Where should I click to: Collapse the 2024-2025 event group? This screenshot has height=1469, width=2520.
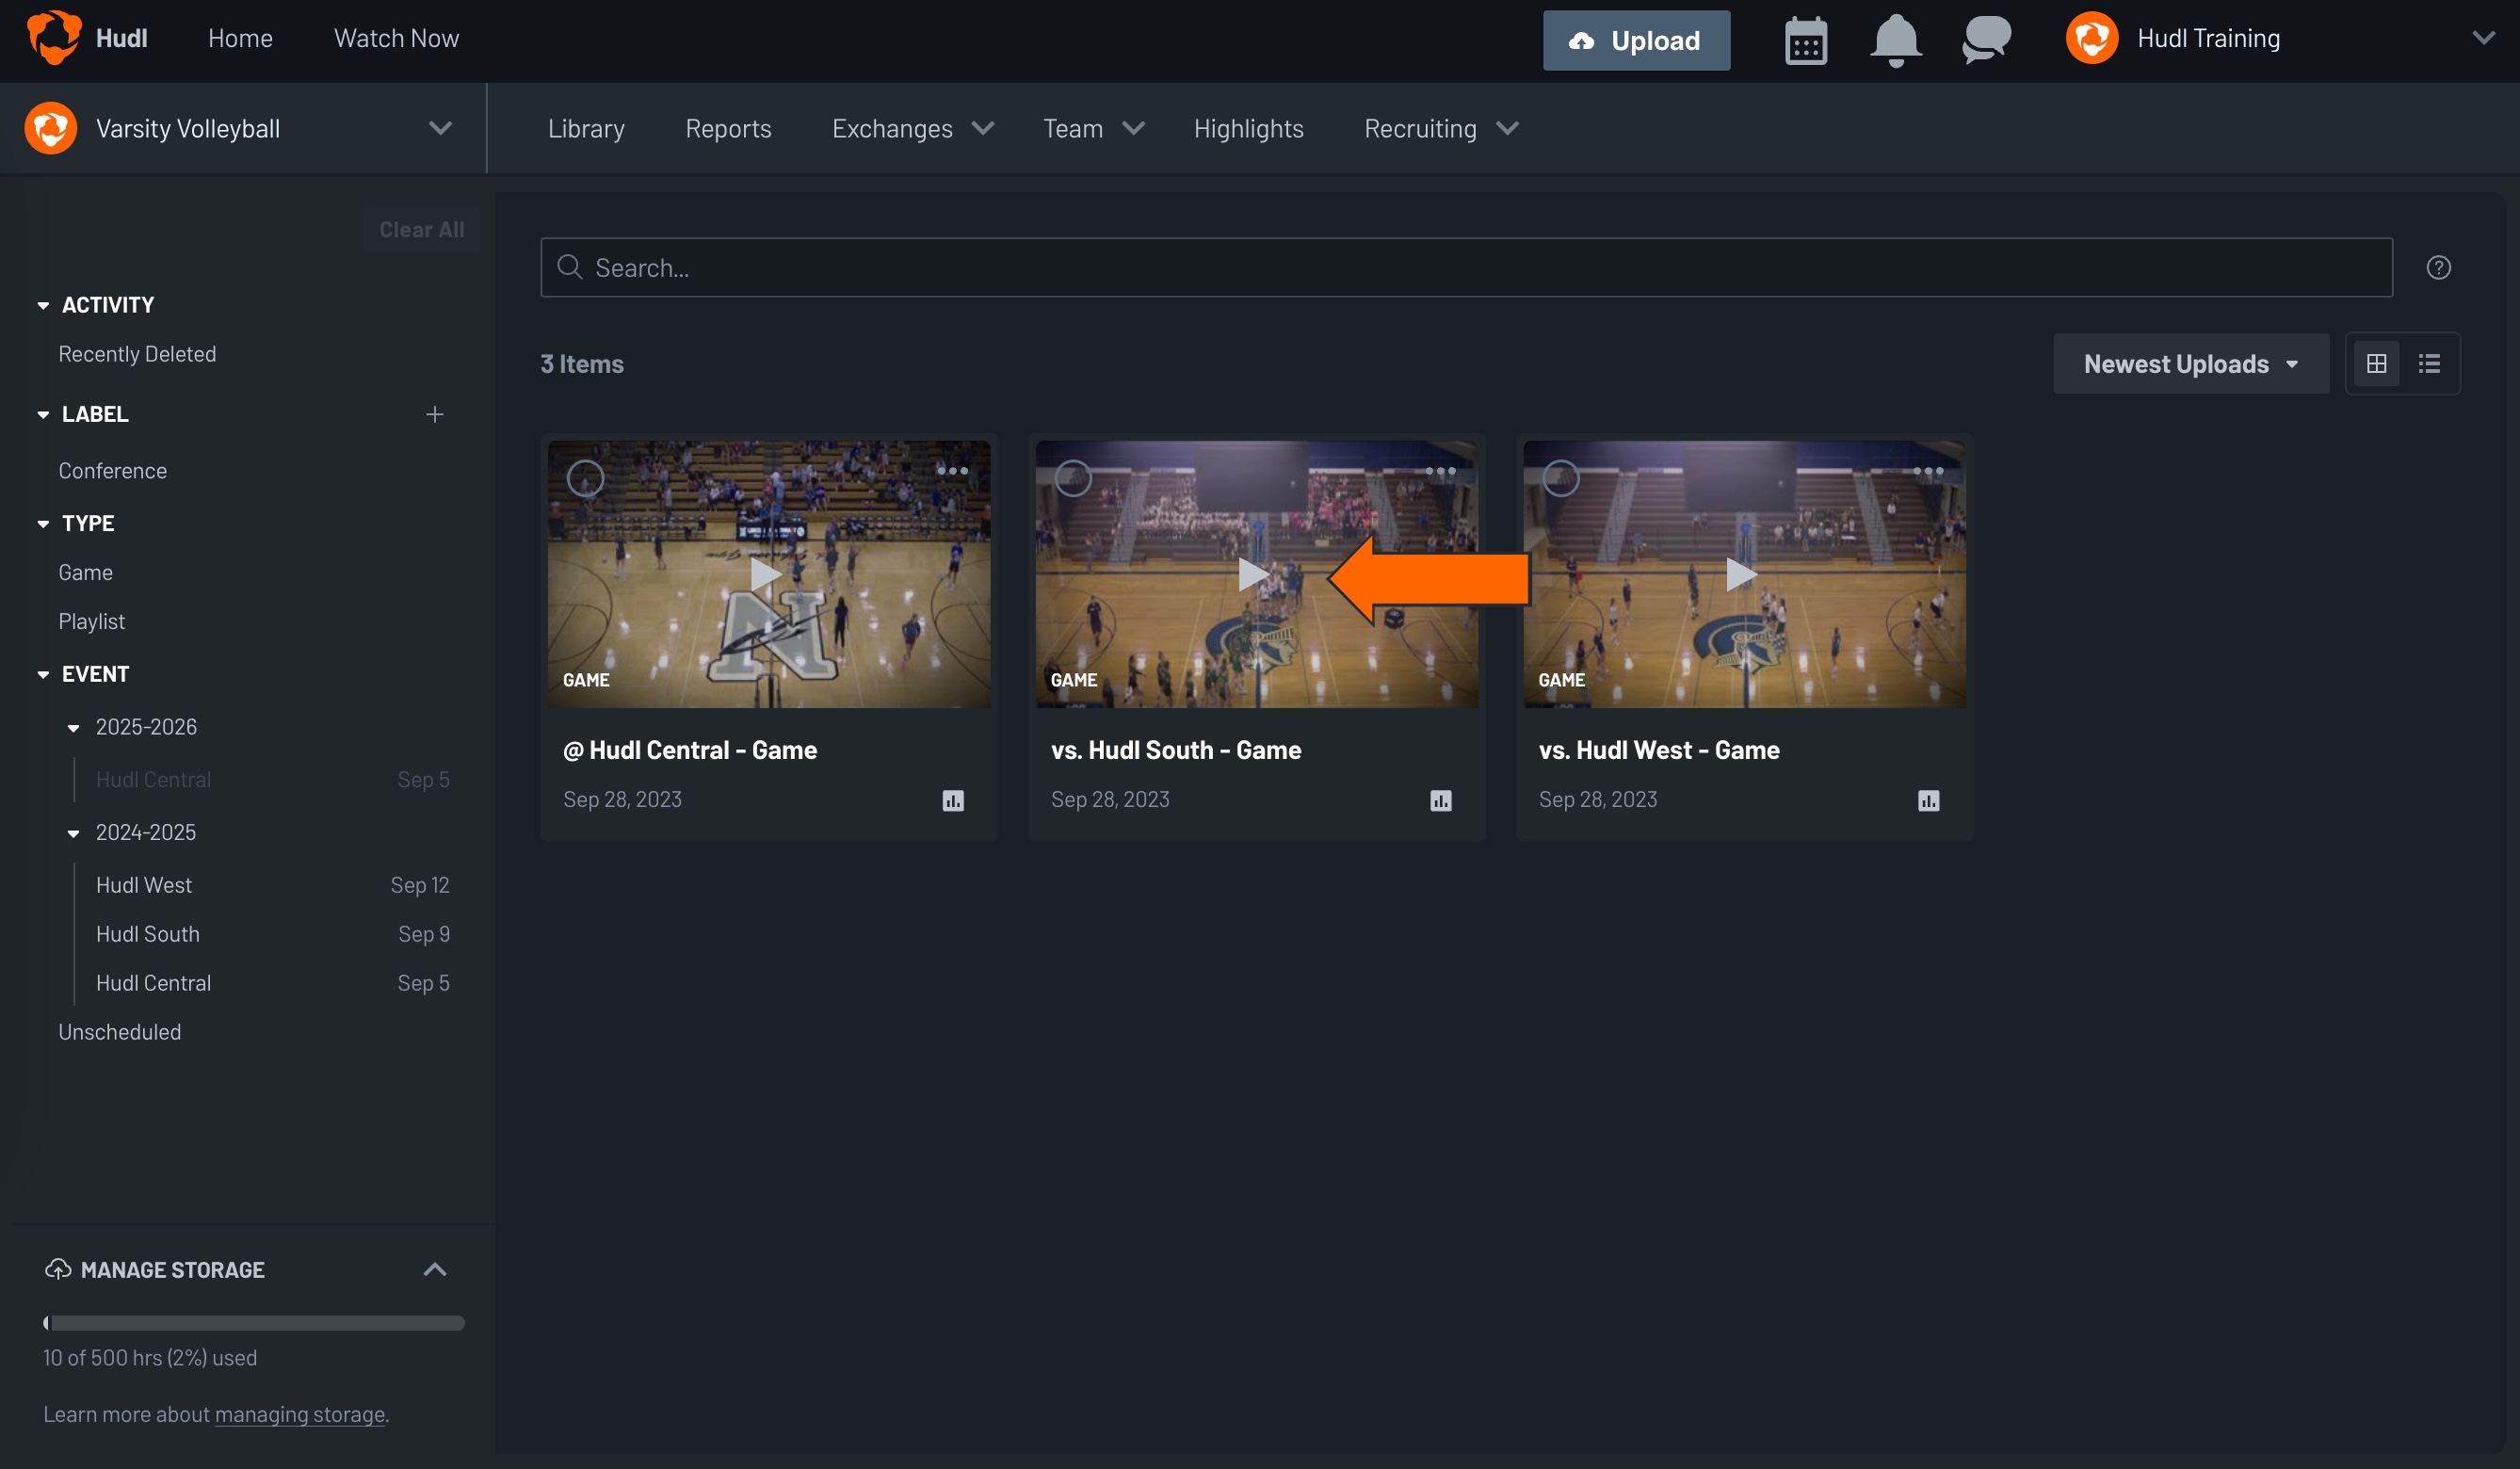[x=73, y=832]
